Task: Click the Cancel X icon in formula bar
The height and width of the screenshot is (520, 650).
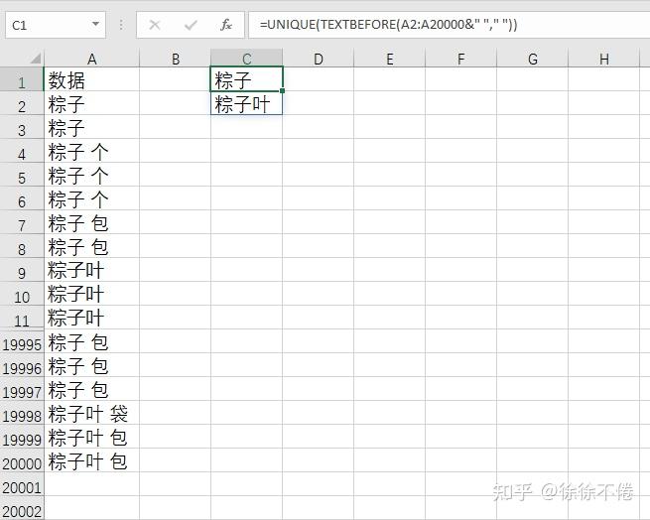Action: (x=155, y=25)
